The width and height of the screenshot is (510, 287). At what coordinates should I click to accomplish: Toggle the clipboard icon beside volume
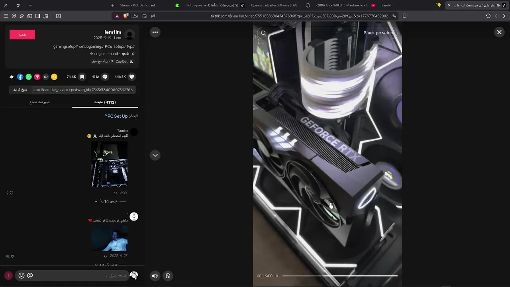click(168, 275)
